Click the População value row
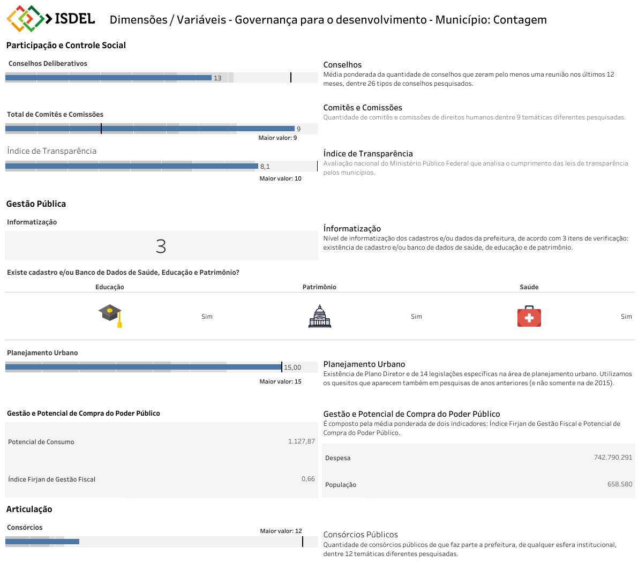The width and height of the screenshot is (638, 563). [x=478, y=484]
